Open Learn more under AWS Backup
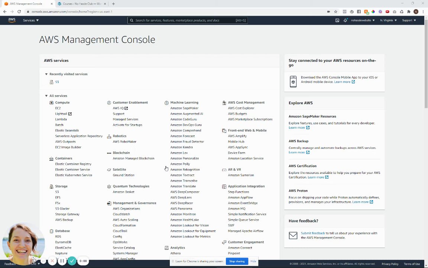This screenshot has width=428, height=268. 299,152
